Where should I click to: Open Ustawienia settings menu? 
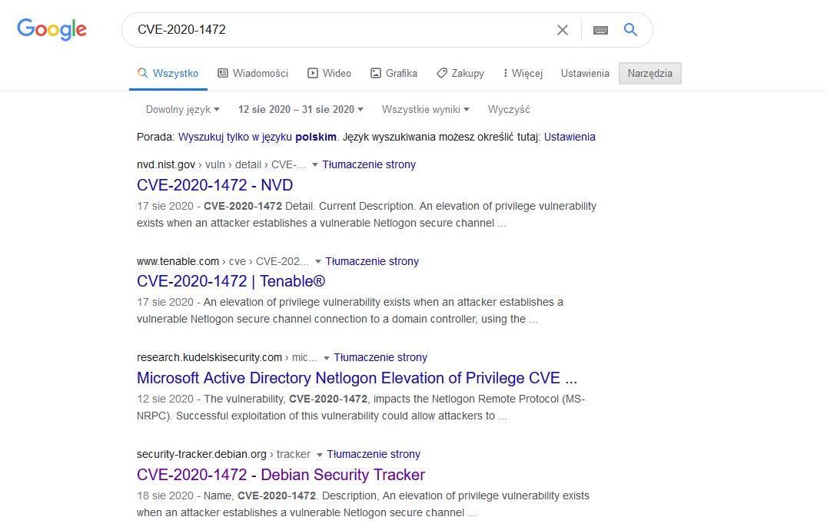(585, 73)
